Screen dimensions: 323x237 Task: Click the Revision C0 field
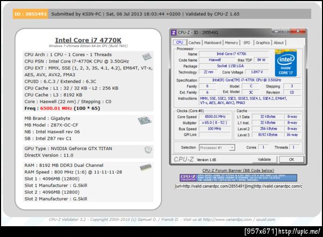[292, 92]
